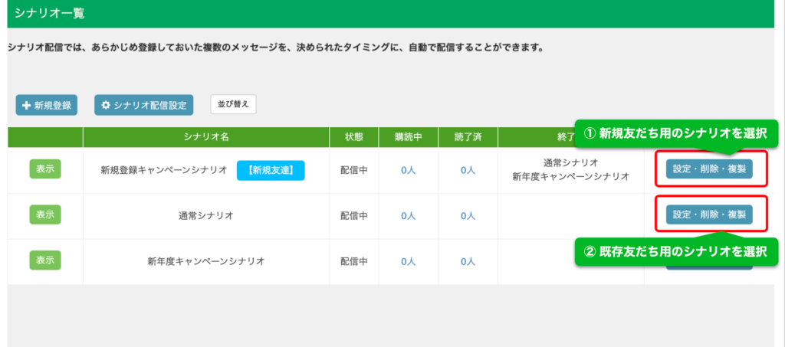Viewport: 785px width, 347px height.
Task: Click 表示 for 通常シナリオ row
Action: pyautogui.click(x=45, y=215)
